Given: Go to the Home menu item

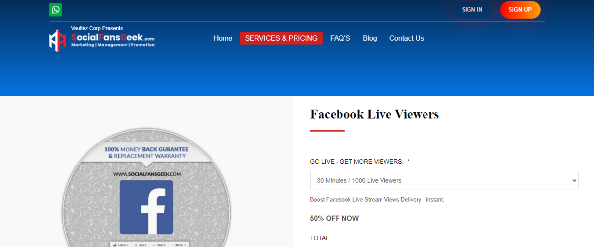Looking at the screenshot, I should coord(223,38).
